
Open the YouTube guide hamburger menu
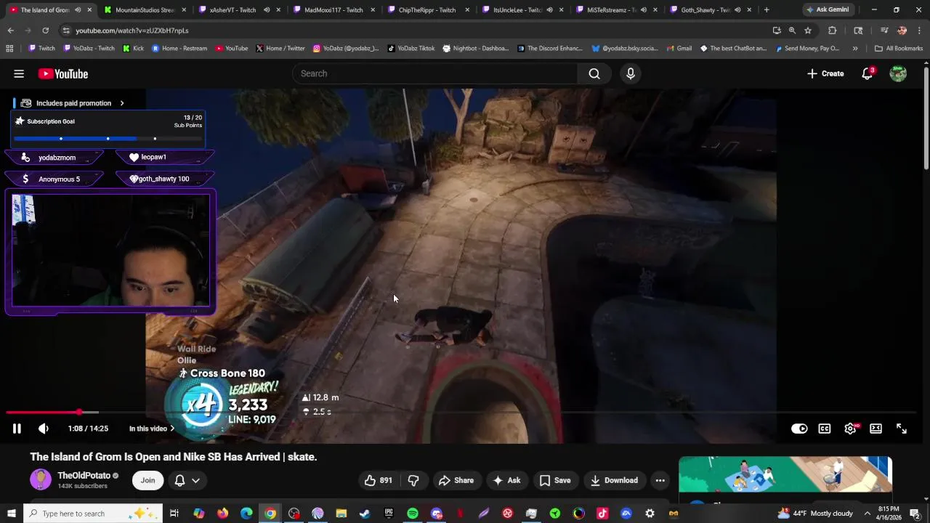(x=19, y=73)
